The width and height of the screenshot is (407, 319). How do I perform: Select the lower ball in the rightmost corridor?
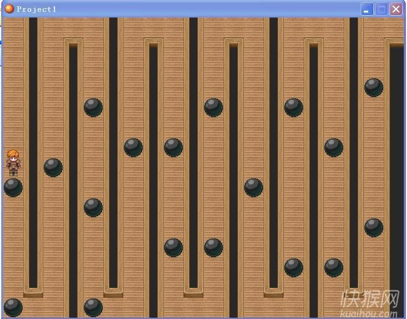(x=374, y=227)
